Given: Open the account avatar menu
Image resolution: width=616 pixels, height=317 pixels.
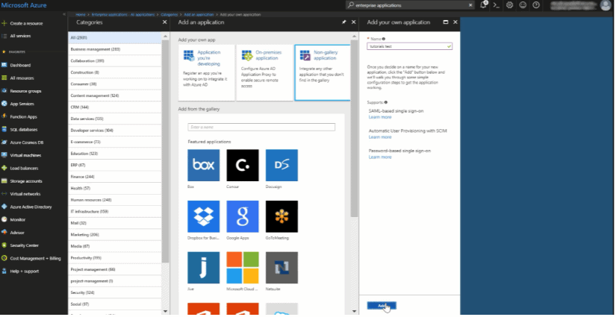Looking at the screenshot, I should 606,5.
